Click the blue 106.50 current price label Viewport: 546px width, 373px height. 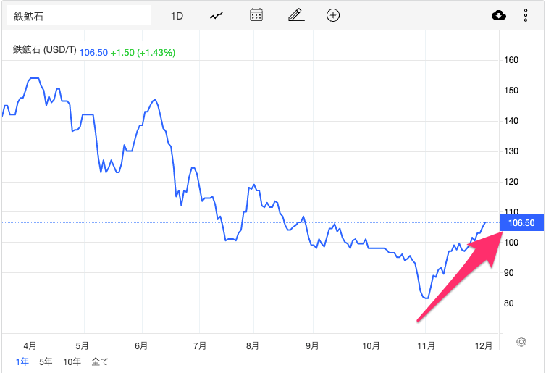pos(521,223)
